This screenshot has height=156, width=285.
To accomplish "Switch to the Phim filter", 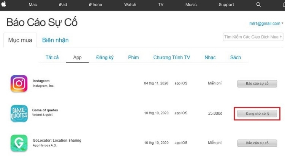I will pyautogui.click(x=133, y=58).
